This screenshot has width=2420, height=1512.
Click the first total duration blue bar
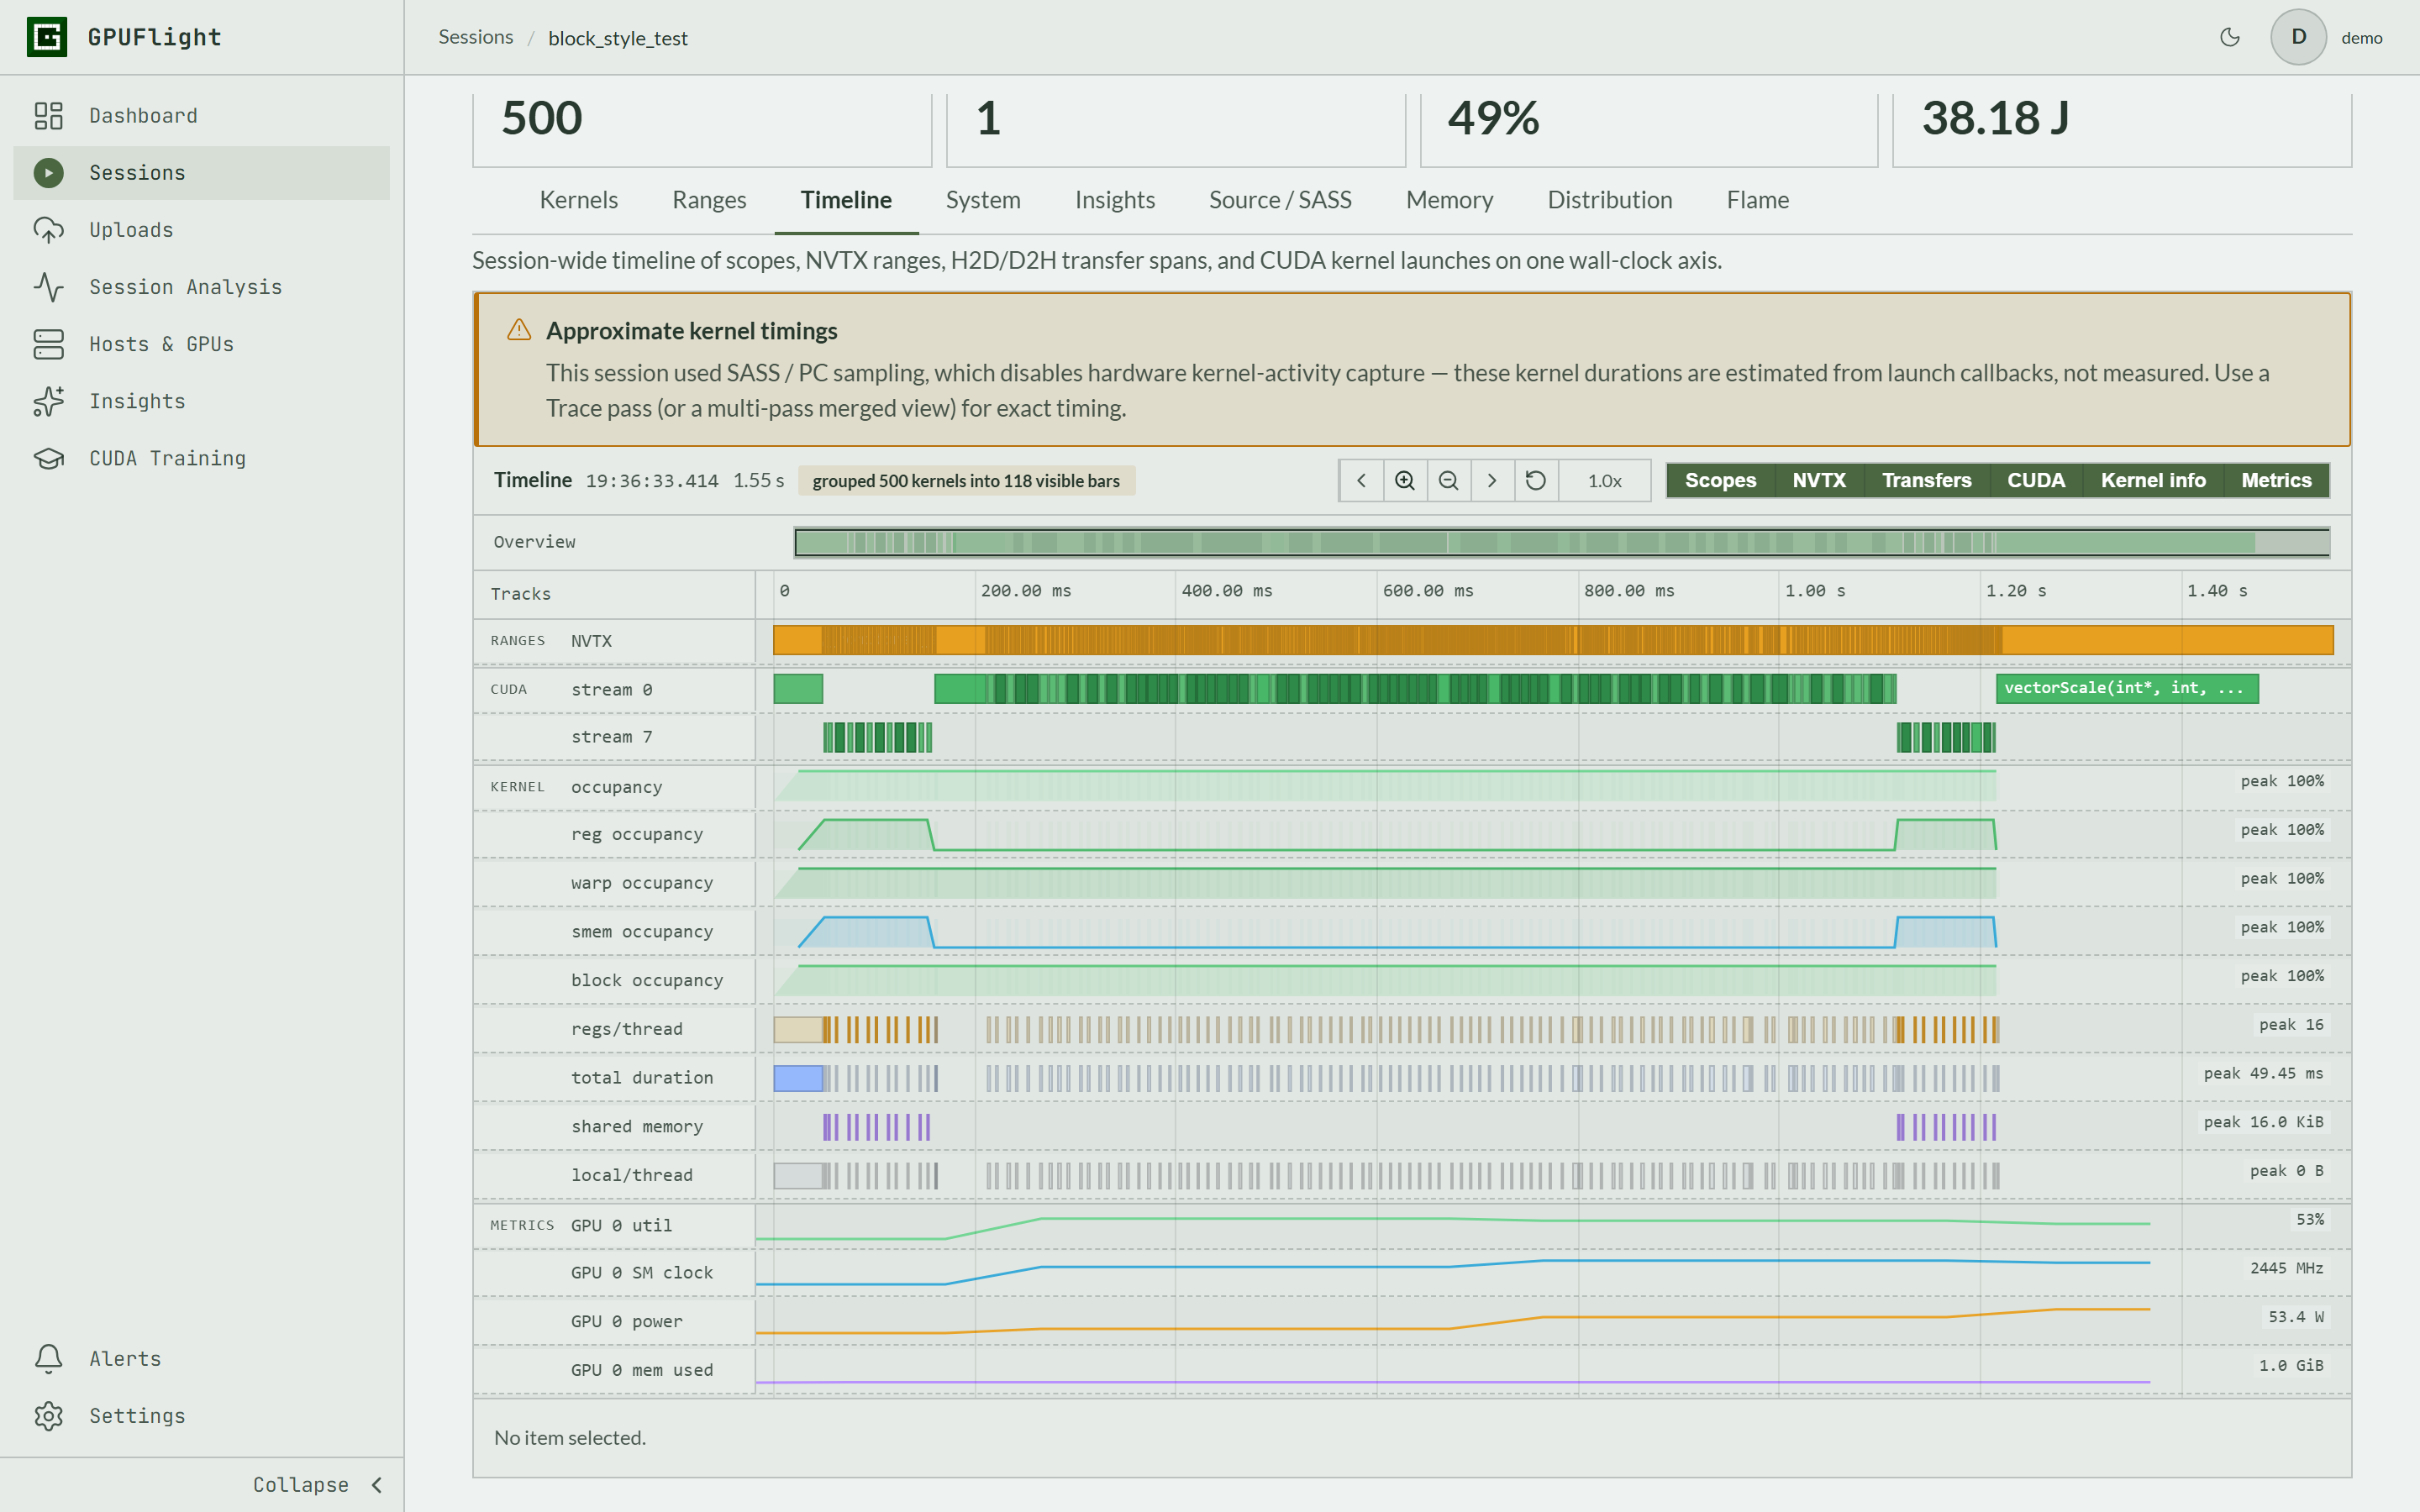798,1078
